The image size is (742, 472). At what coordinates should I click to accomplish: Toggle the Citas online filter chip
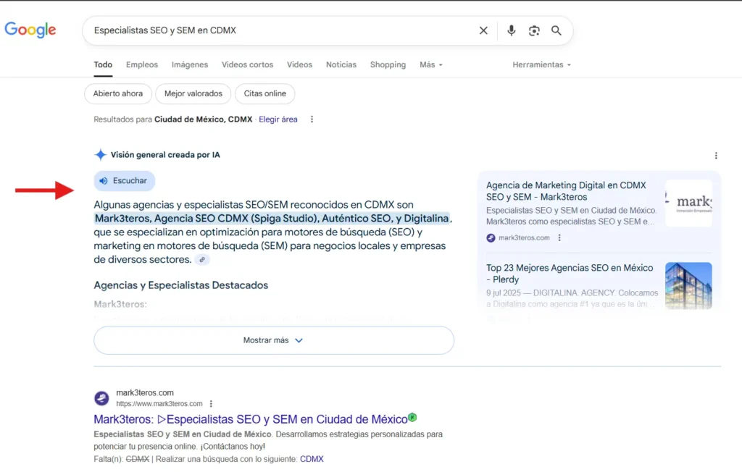265,93
